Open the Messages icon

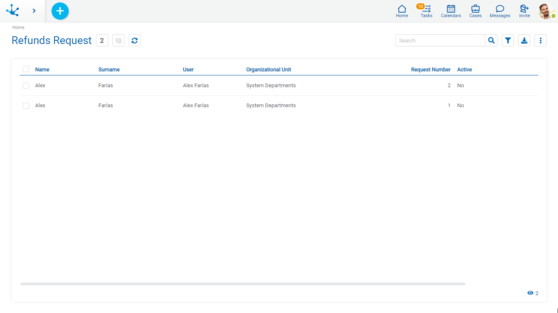click(500, 11)
